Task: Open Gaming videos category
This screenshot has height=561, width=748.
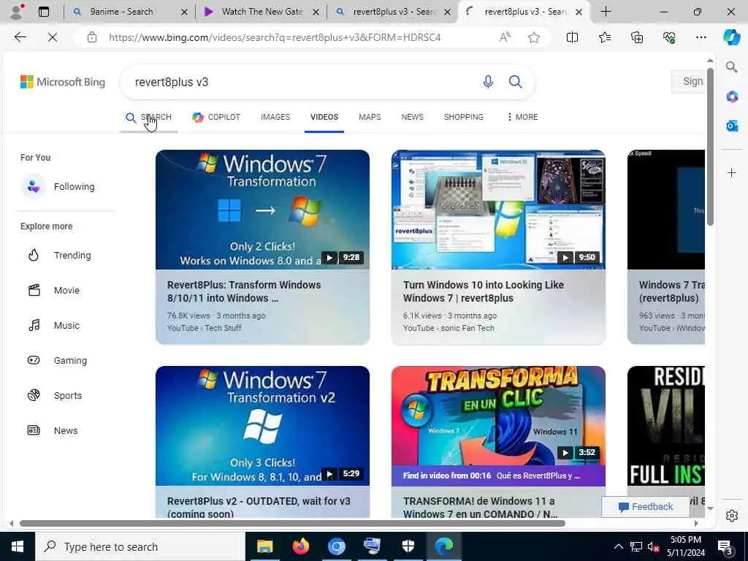Action: point(57,360)
